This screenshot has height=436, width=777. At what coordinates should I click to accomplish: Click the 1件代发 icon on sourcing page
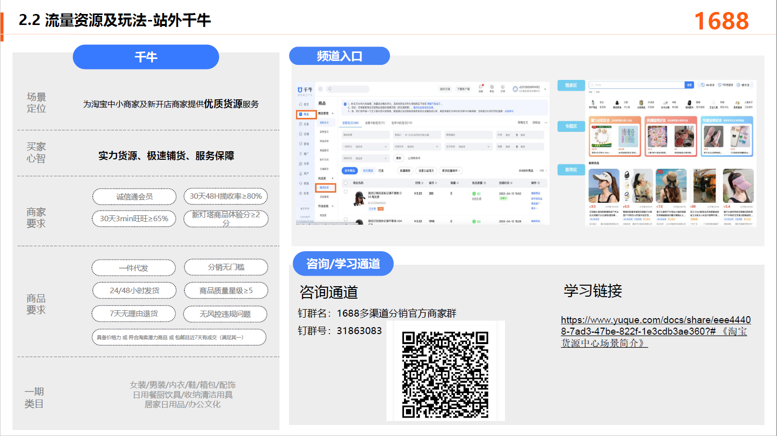[738, 85]
